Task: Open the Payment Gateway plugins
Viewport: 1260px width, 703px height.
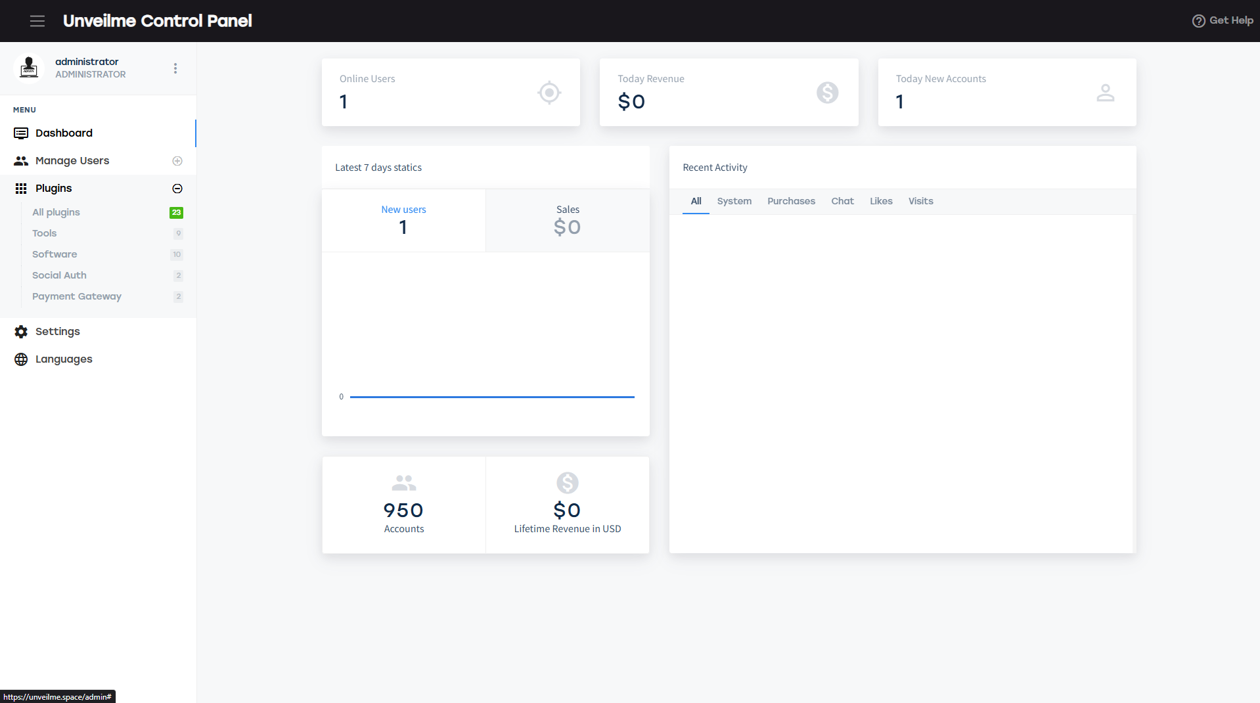Action: (77, 296)
